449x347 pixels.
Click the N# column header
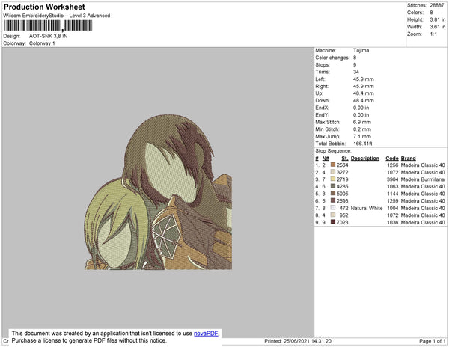pyautogui.click(x=326, y=159)
